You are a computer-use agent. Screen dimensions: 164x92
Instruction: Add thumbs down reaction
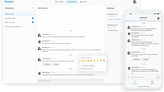tap(85, 61)
